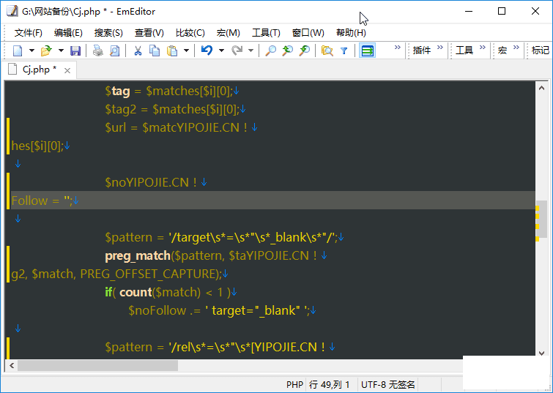
Task: Save the file with floppy disk icon
Action: point(75,50)
